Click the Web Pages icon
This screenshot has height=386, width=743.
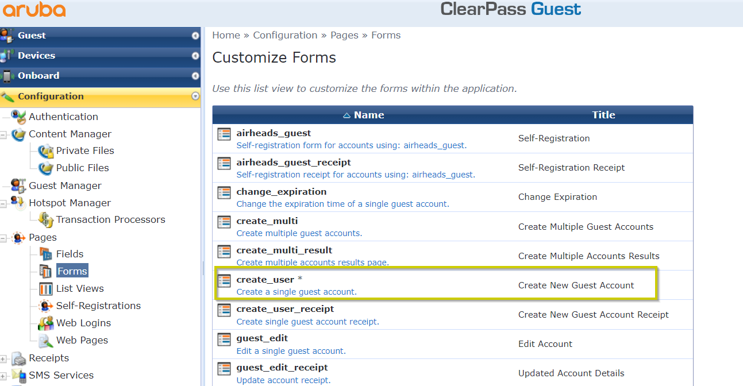(x=46, y=341)
